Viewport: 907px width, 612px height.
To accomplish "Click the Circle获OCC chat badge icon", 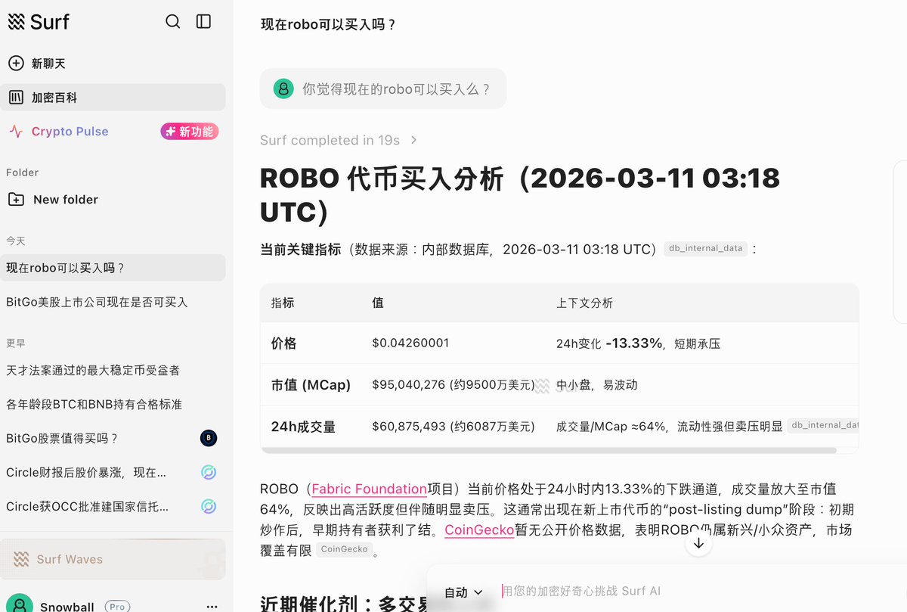I will tap(209, 506).
